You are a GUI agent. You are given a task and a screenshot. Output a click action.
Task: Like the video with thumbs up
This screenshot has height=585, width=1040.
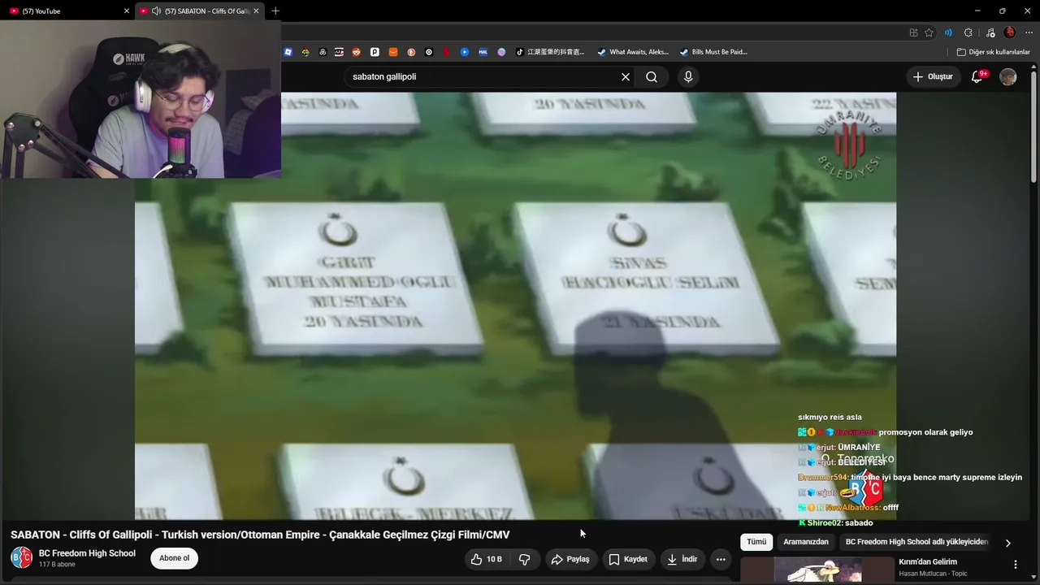tap(486, 559)
